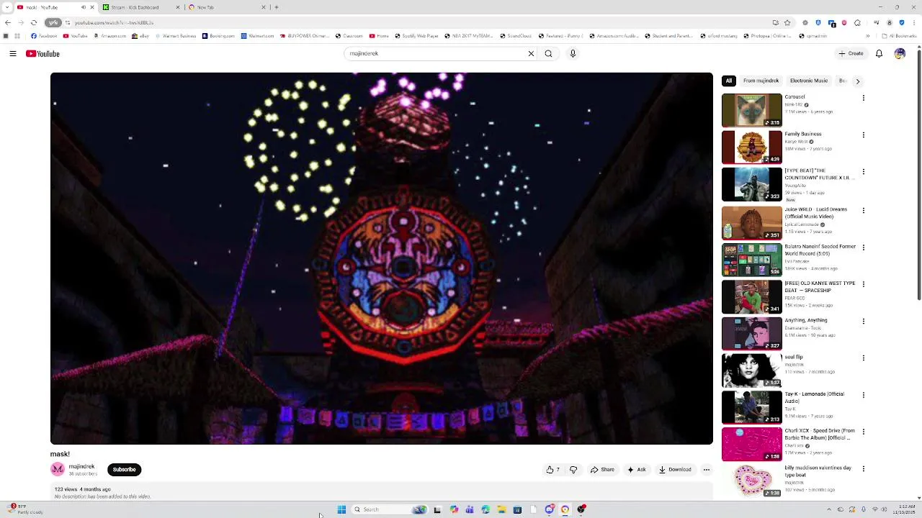
Task: Open options menu for Balatro video
Action: 863,247
